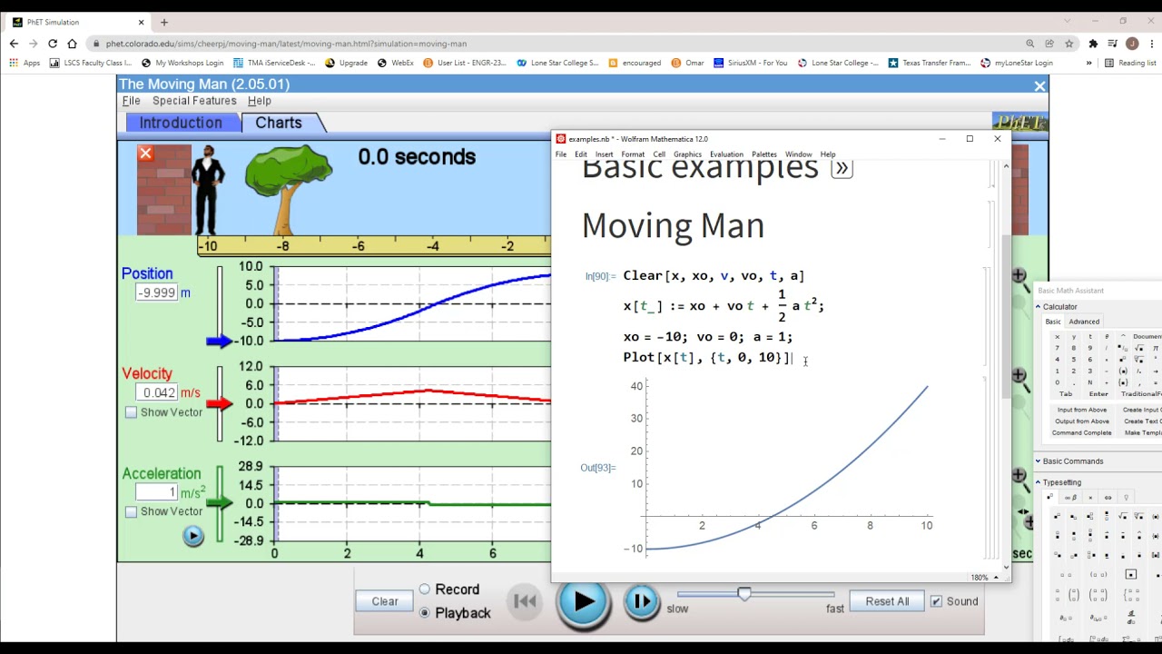The image size is (1162, 654).
Task: Open the Special Features menu
Action: [x=194, y=101]
